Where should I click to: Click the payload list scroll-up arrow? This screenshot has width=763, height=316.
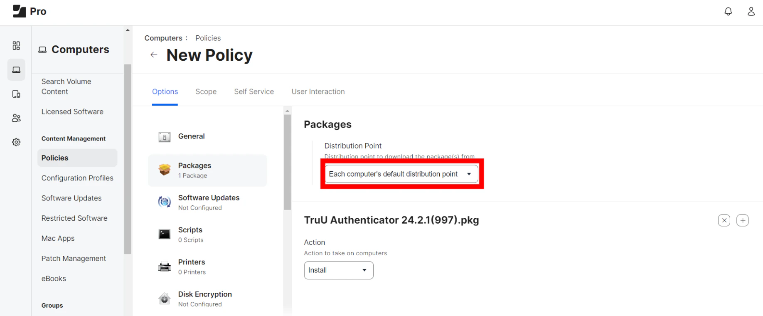287,111
